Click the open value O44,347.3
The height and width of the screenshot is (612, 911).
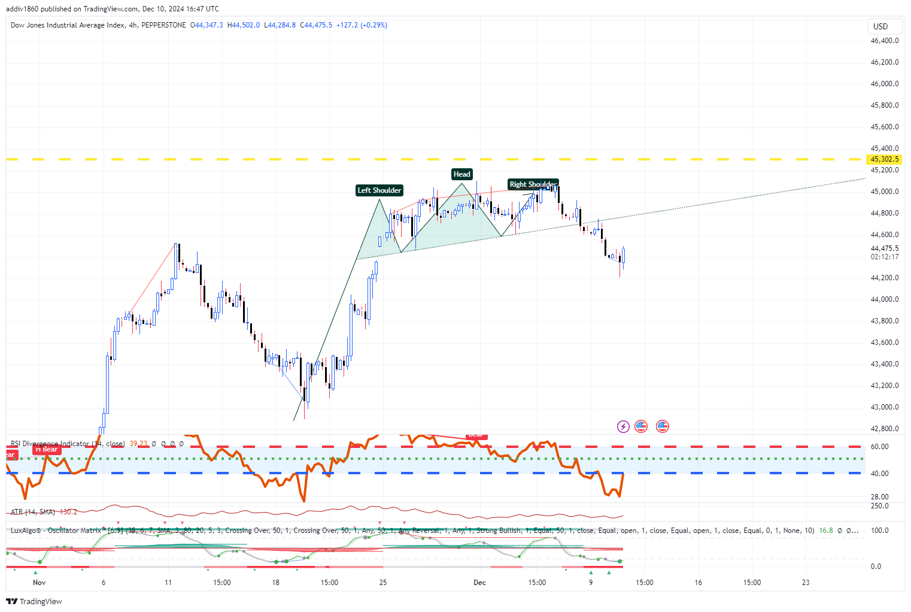click(207, 25)
